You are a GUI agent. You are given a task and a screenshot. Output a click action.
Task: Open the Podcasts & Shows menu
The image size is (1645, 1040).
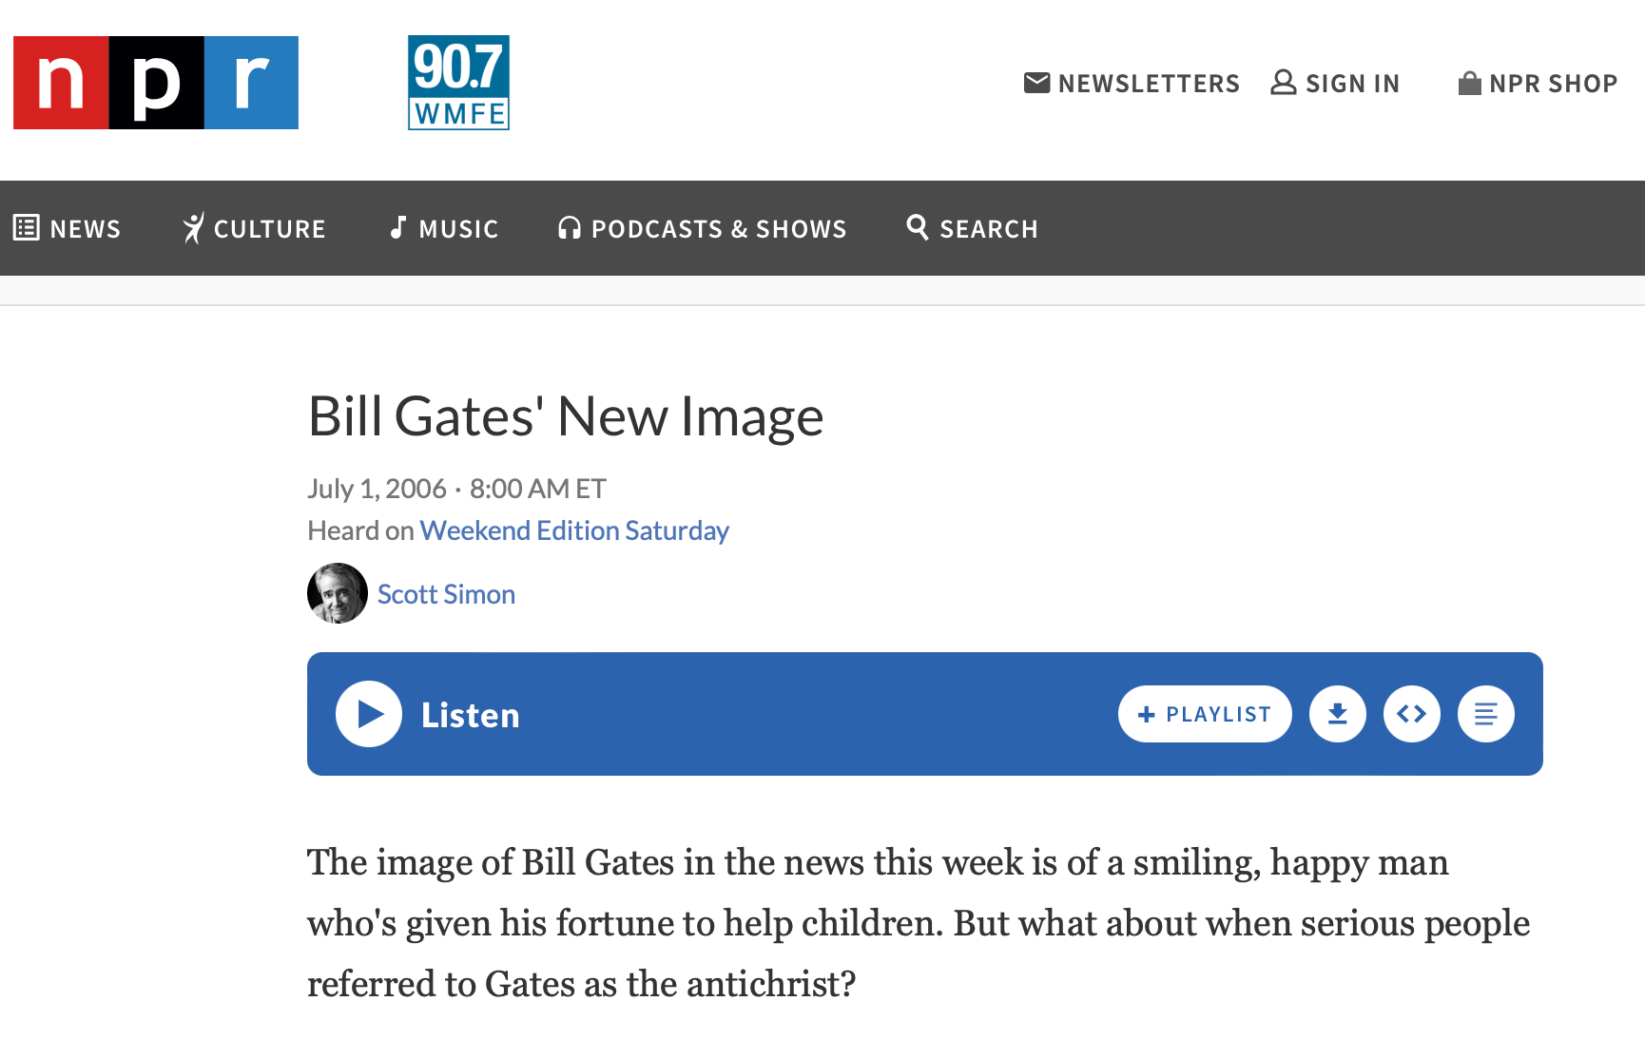pos(702,228)
